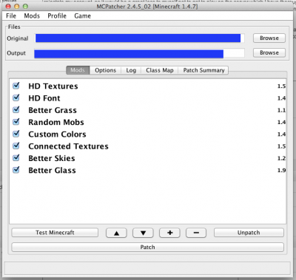Click the MCPatcher window title text
This screenshot has width=296, height=280.
point(147,7)
